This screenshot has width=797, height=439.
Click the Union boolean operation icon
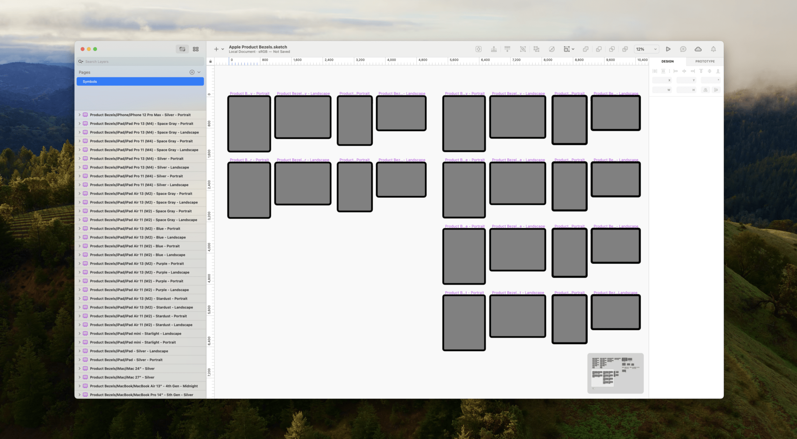(x=586, y=49)
